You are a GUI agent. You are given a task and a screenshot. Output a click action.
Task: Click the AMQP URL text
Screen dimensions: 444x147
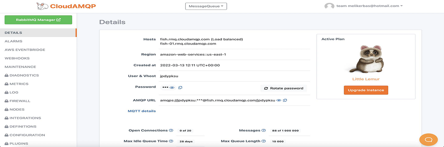[218, 100]
